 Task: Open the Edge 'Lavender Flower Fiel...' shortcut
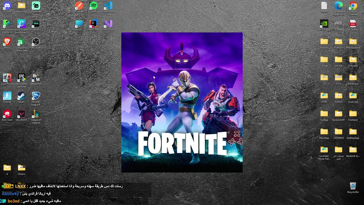[338, 9]
